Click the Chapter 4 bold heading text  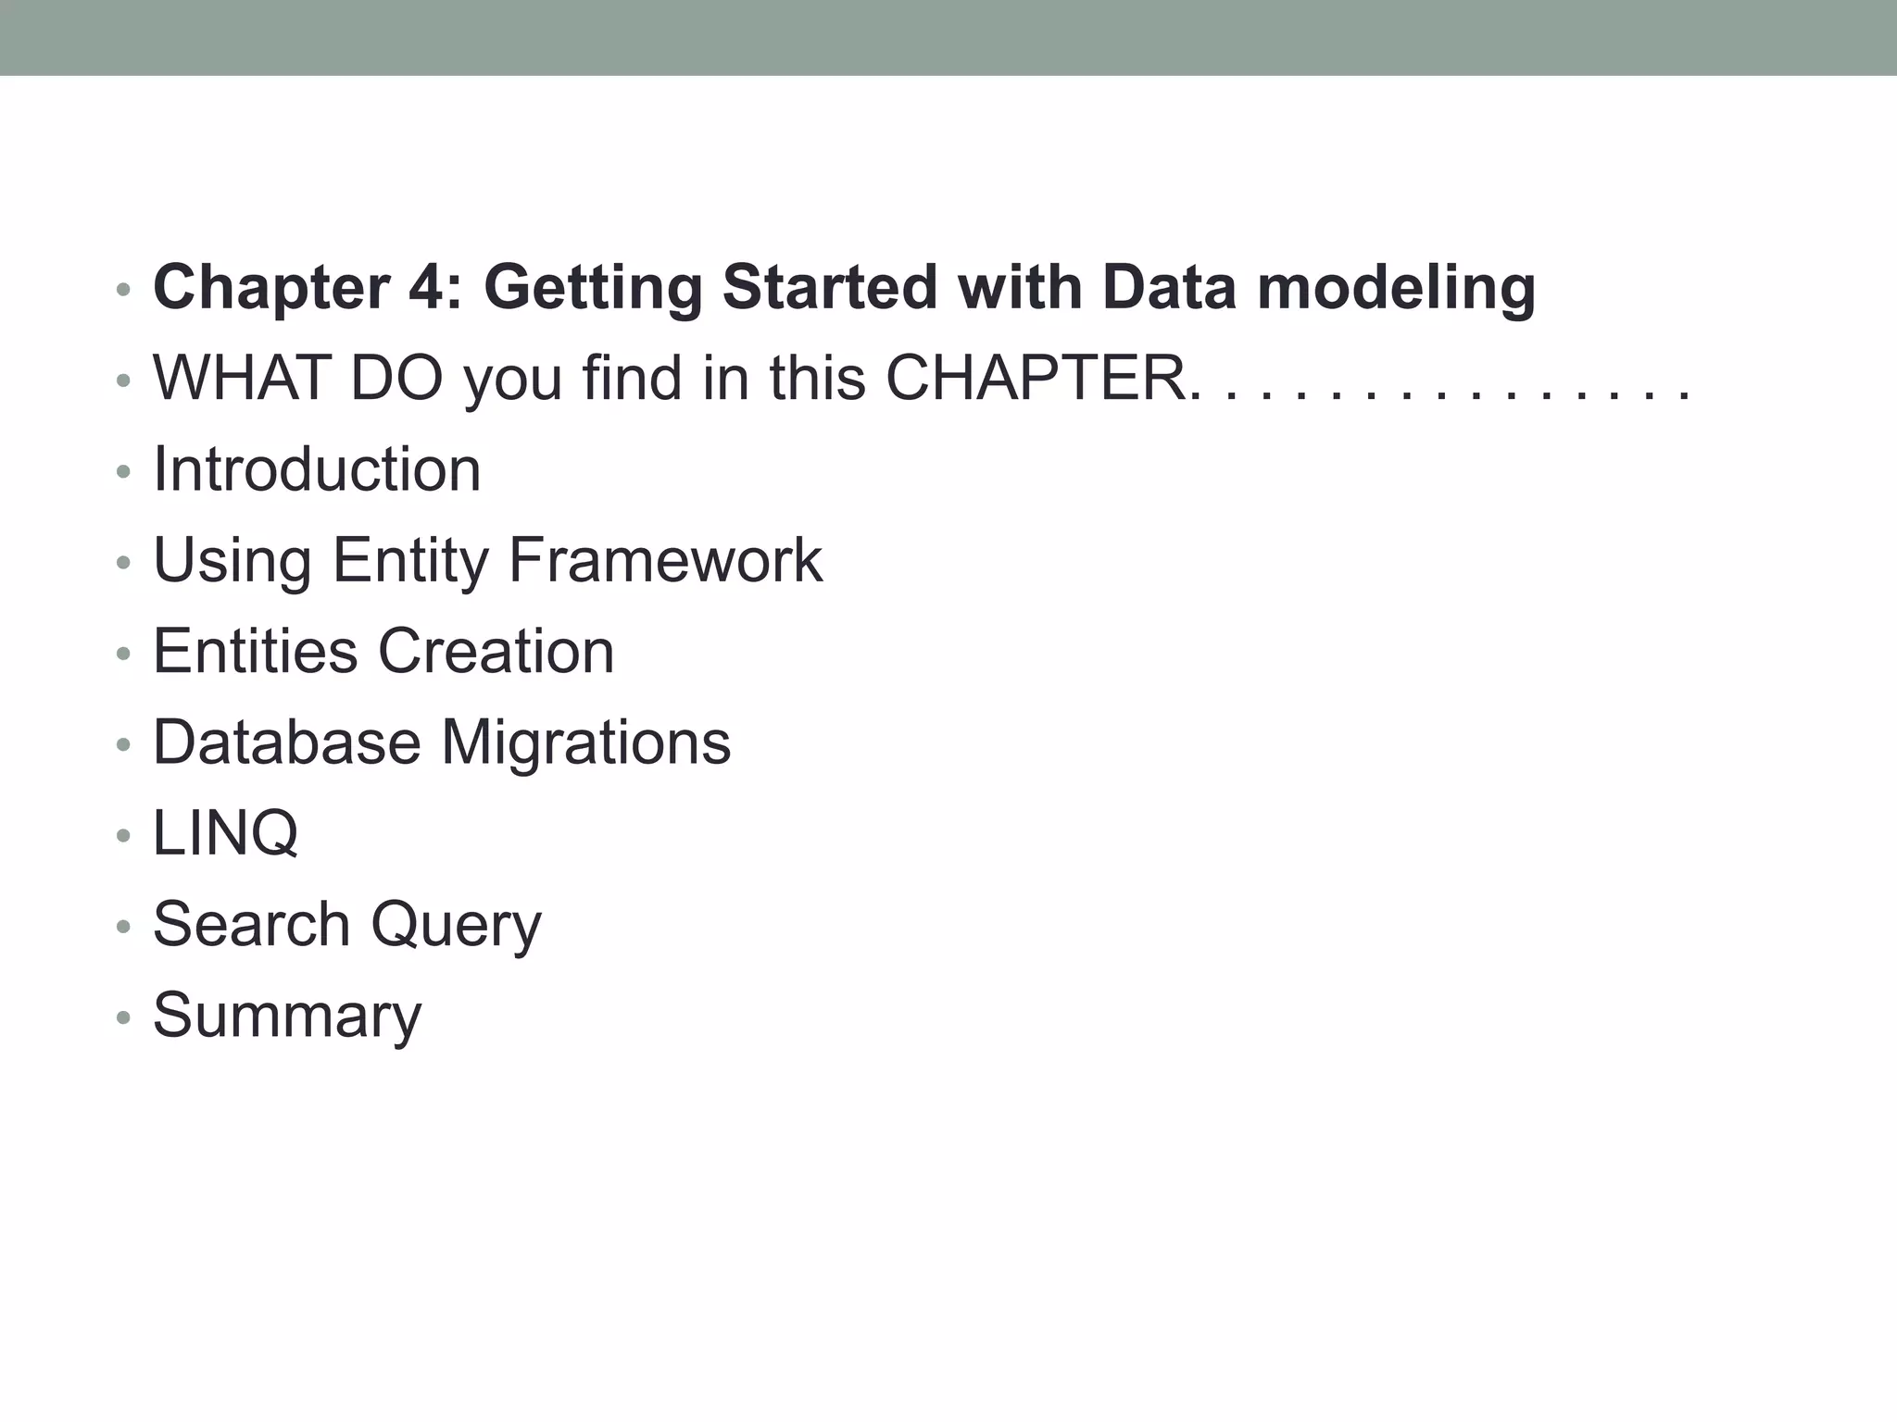point(843,287)
